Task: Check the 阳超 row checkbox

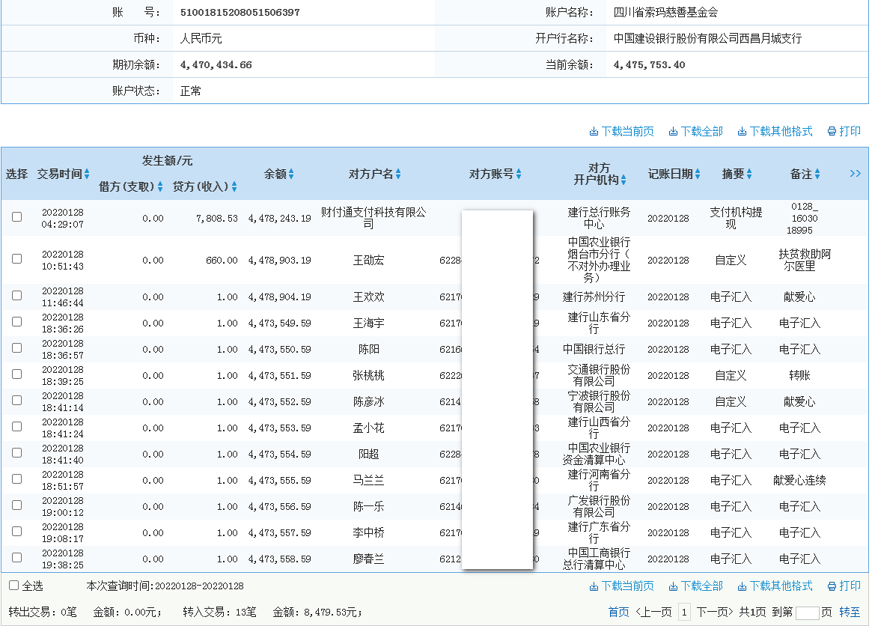Action: 17,453
